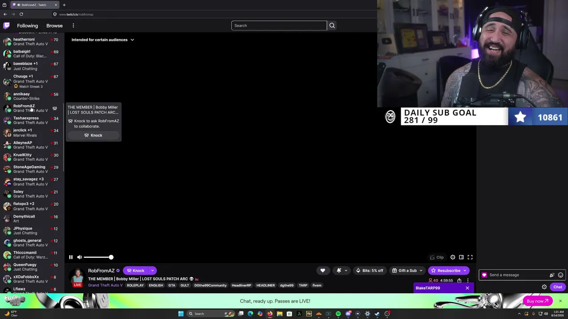
Task: Unfollow with the heart button
Action: 323,271
